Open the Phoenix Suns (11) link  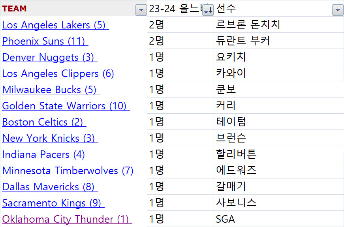click(x=45, y=41)
